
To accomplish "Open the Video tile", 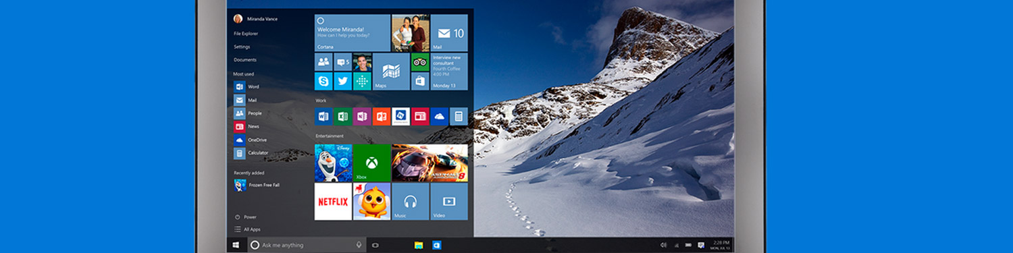I will coord(450,201).
